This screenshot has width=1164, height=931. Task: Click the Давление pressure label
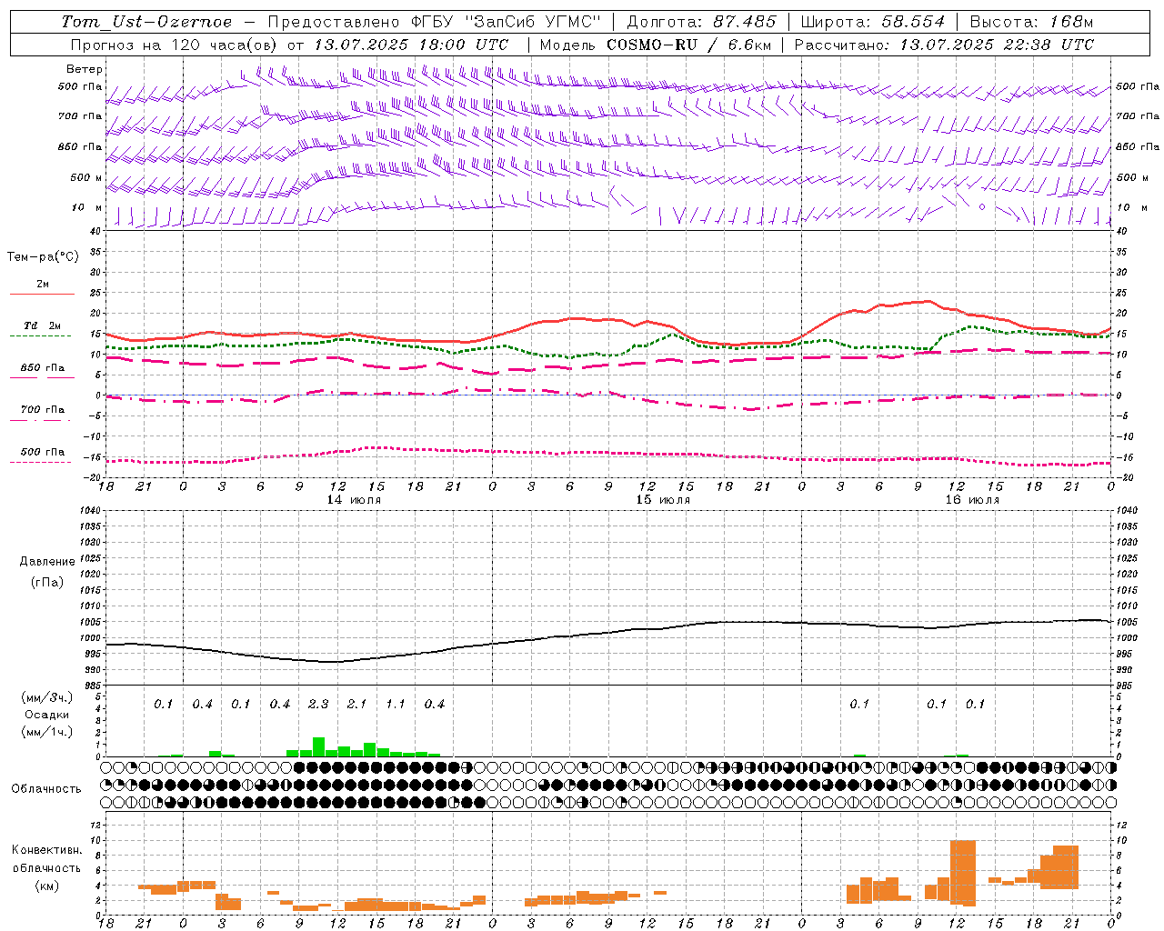46,562
